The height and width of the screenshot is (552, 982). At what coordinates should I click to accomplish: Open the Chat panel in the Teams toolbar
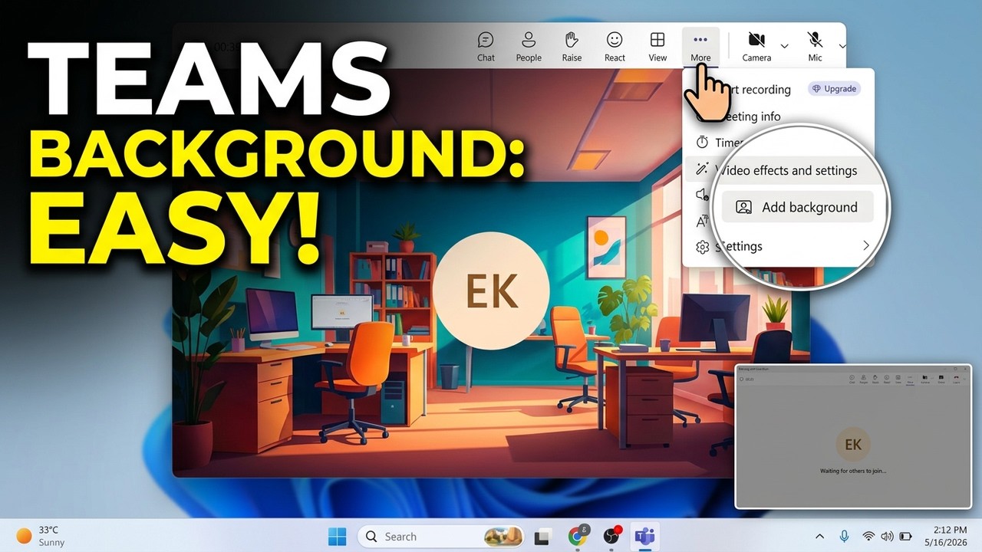pos(486,46)
